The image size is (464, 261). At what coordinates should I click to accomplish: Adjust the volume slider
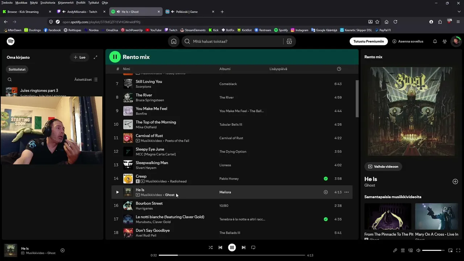(x=434, y=250)
